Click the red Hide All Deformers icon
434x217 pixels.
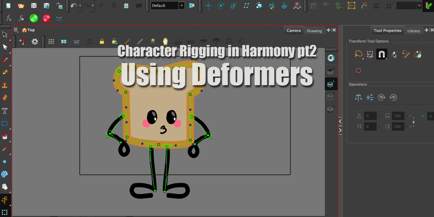click(x=47, y=19)
